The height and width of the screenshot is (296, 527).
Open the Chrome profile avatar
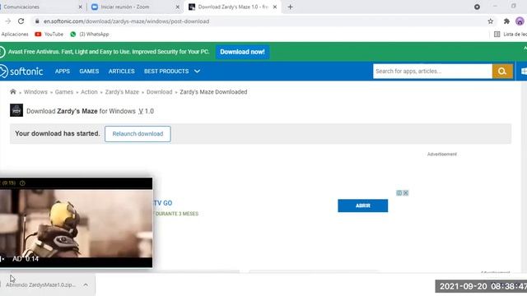[x=520, y=21]
